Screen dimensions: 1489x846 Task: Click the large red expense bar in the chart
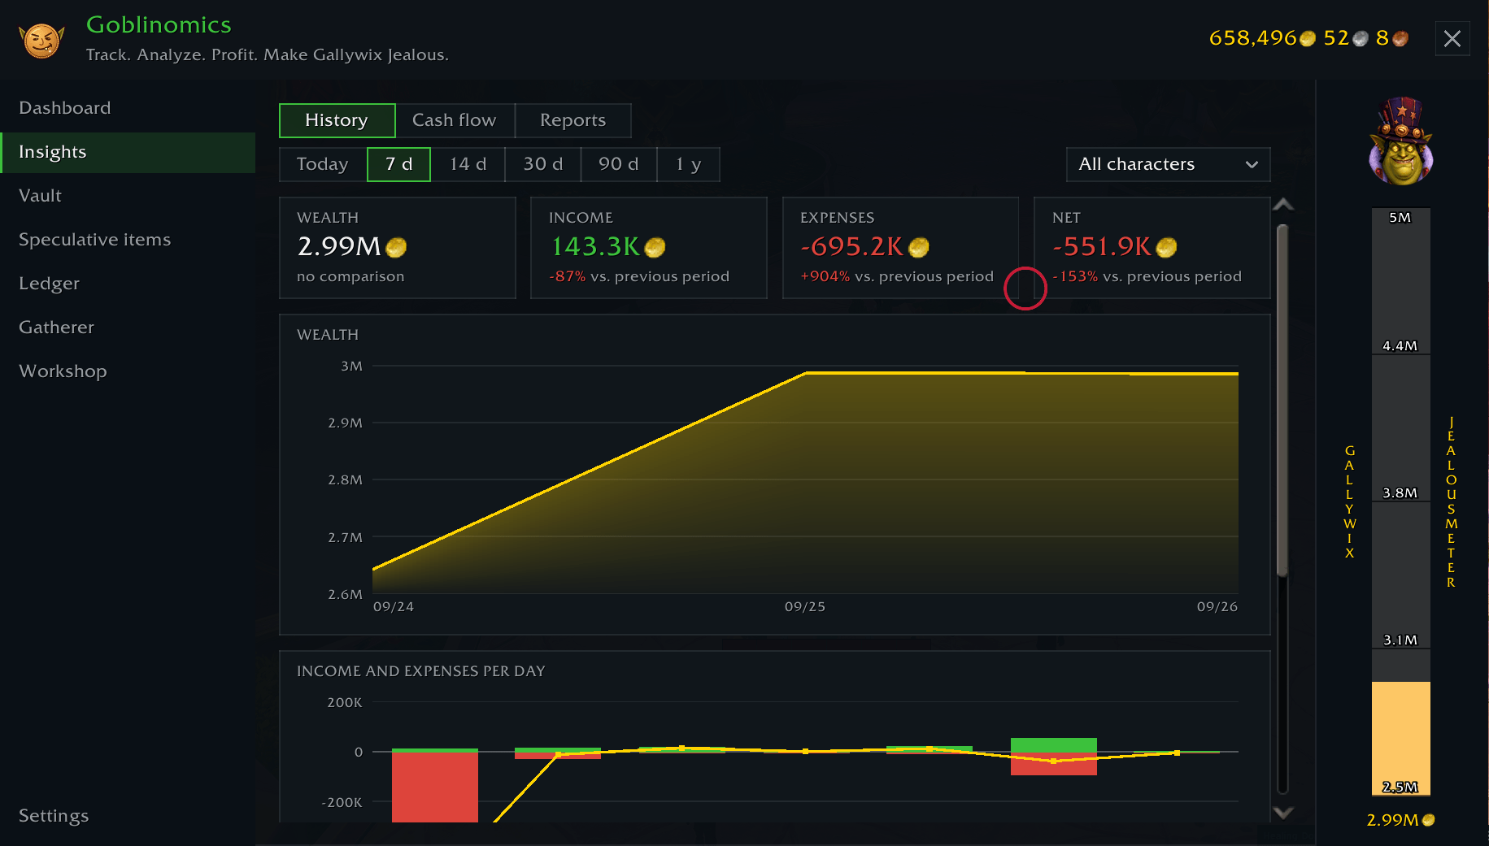click(435, 787)
